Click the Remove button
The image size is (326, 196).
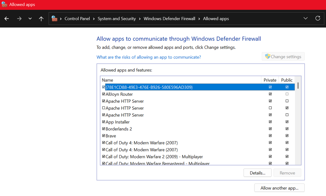(287, 173)
